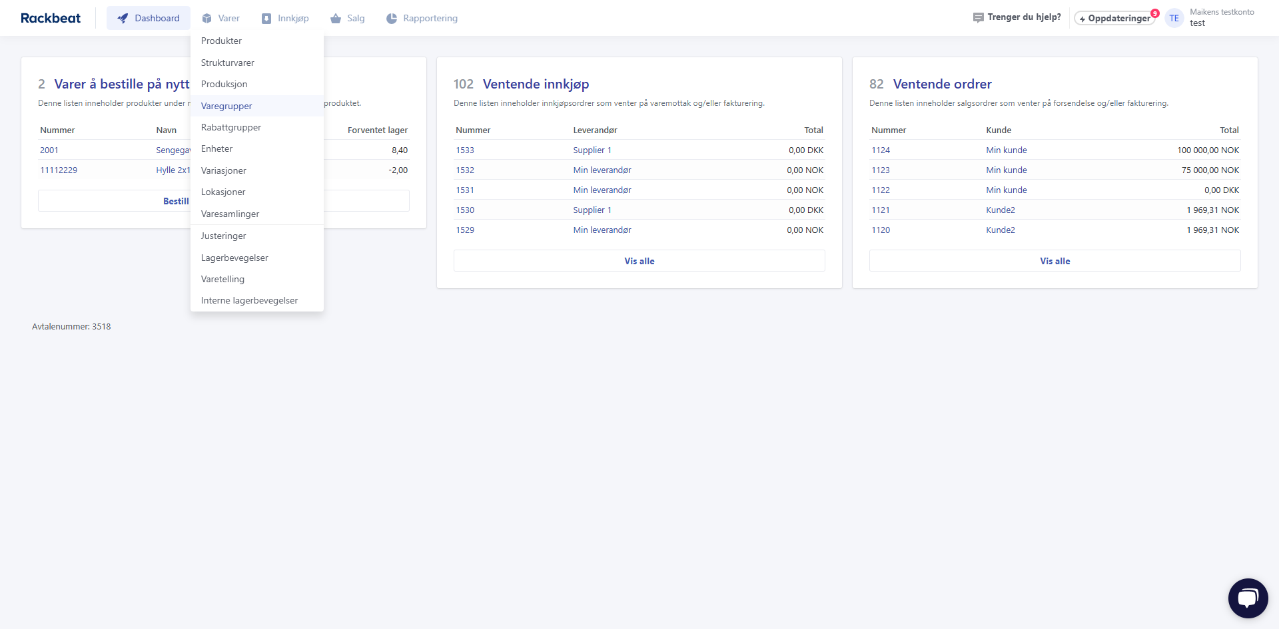Open the live chat widget
This screenshot has height=629, width=1279.
(x=1248, y=598)
